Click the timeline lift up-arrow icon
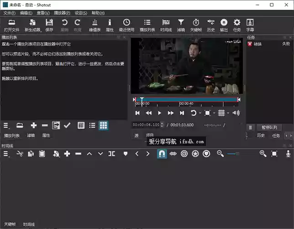The height and width of the screenshot is (229, 294). [89, 154]
